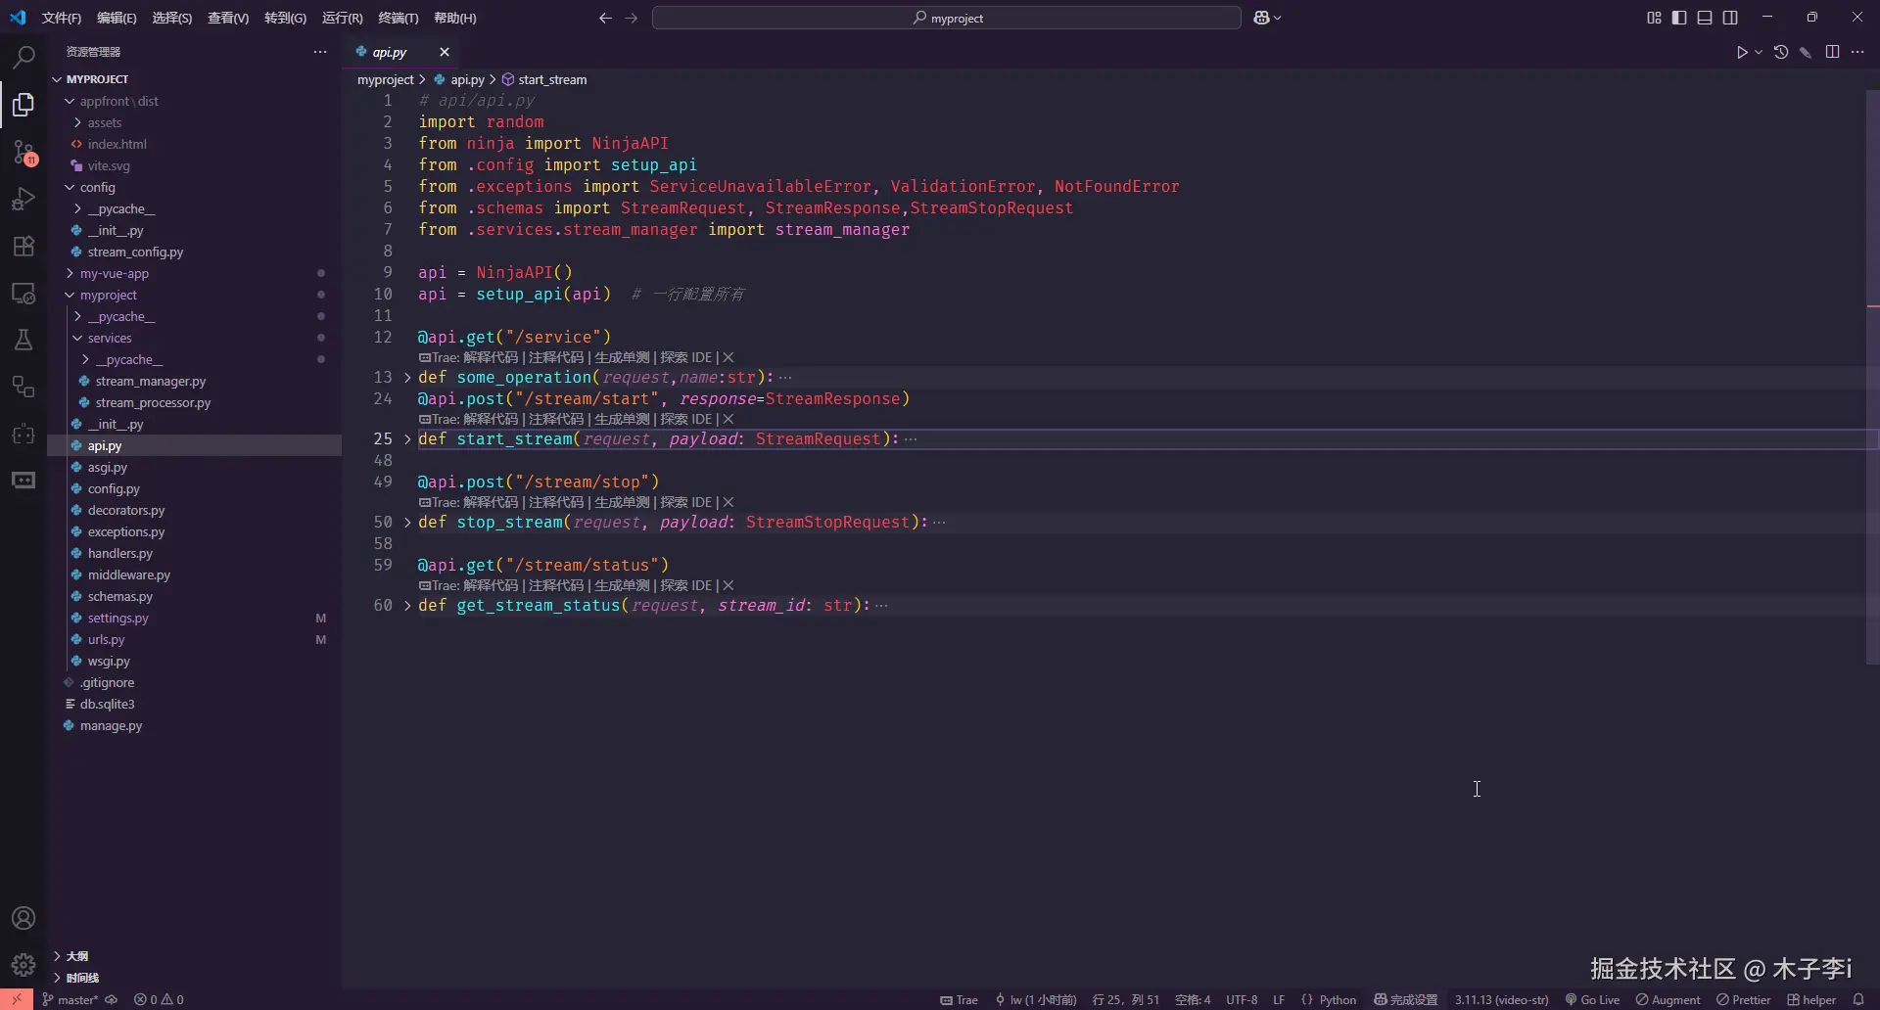Click Prettier status bar item
This screenshot has width=1880, height=1010.
(1743, 999)
